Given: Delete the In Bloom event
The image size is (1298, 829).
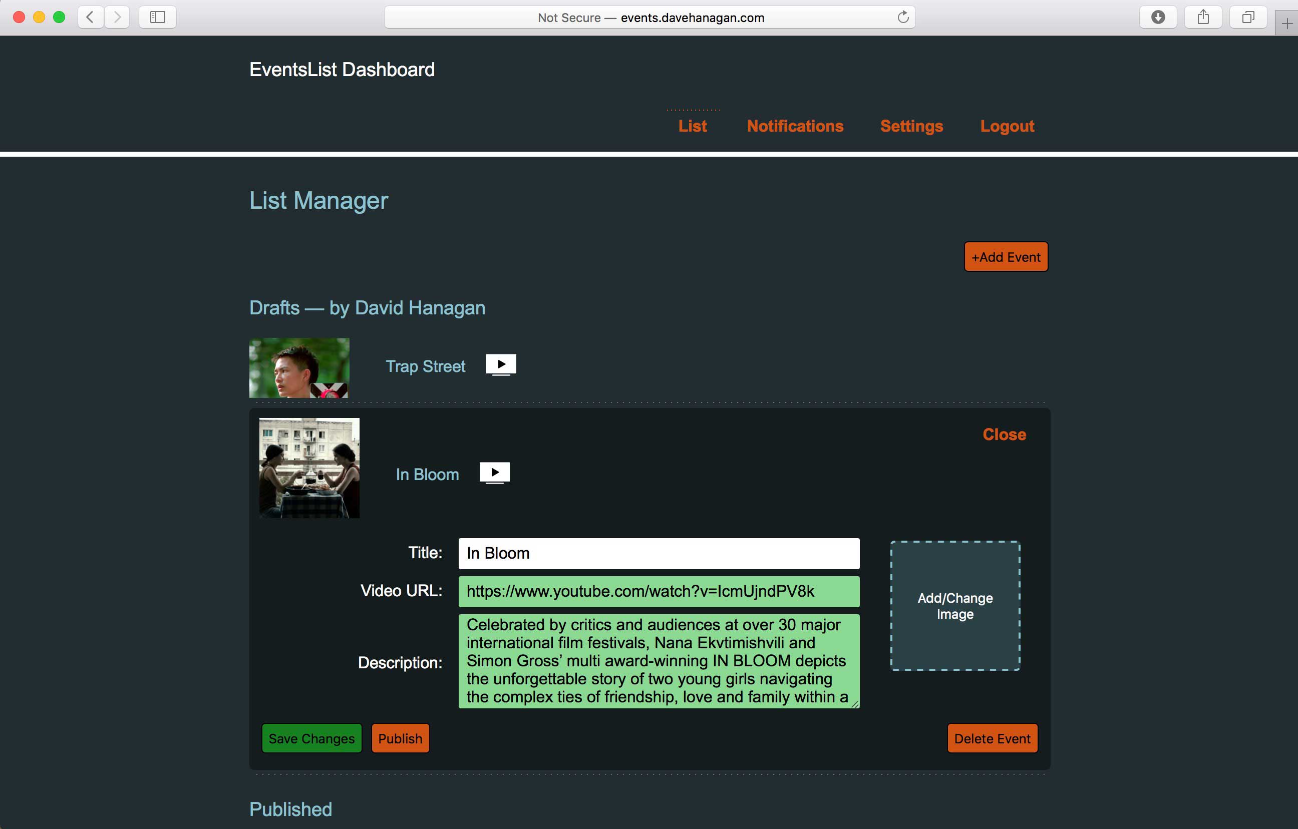Looking at the screenshot, I should tap(993, 738).
